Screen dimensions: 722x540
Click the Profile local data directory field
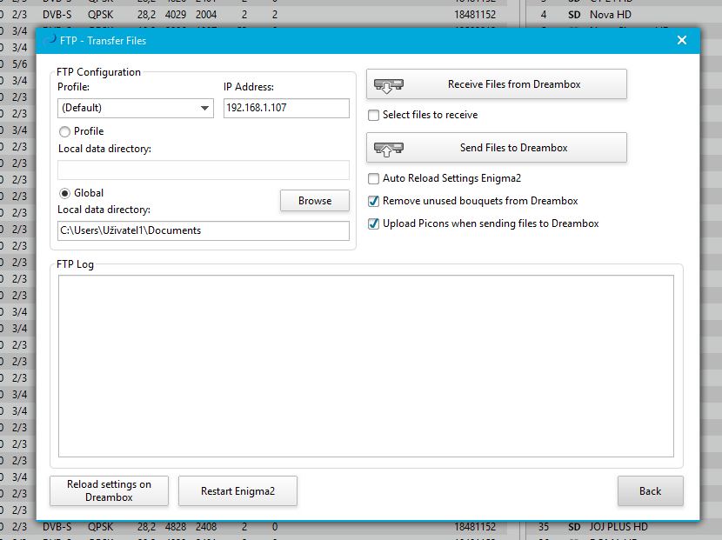pos(204,170)
